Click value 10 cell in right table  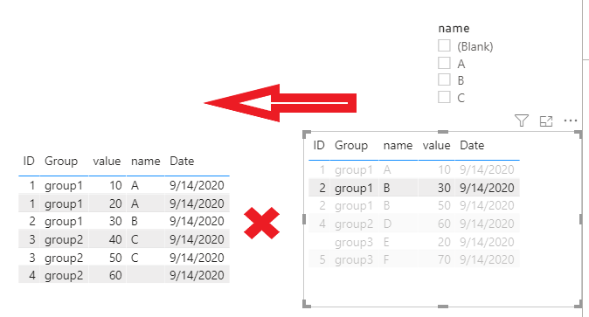tap(444, 169)
